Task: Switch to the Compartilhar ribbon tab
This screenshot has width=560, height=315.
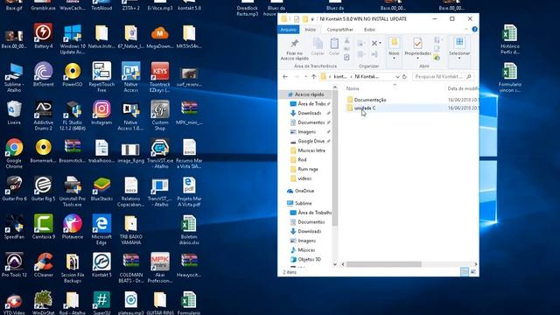Action: 339,29
